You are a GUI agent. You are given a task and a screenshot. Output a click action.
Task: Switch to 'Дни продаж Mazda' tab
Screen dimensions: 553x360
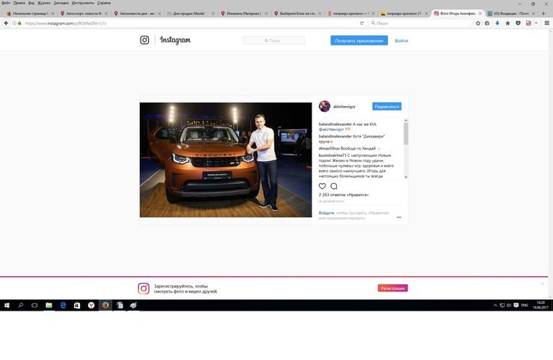[189, 13]
